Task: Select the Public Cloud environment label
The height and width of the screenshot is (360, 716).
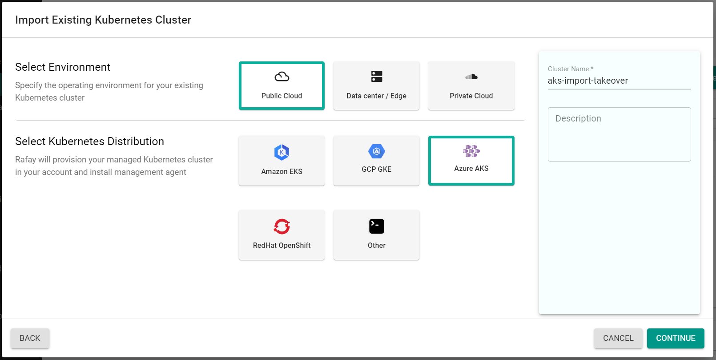Action: coord(282,96)
